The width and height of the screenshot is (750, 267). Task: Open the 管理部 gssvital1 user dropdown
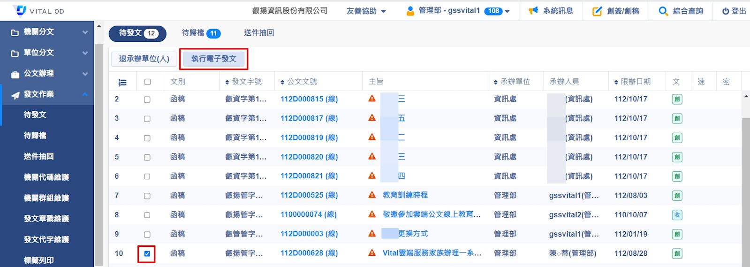click(x=457, y=11)
